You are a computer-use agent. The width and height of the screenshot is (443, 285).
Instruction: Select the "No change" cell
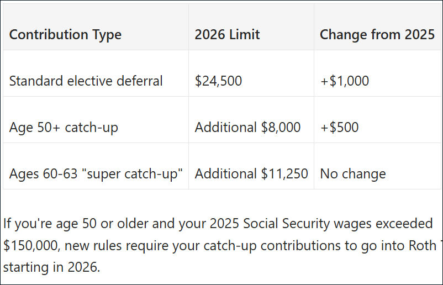click(352, 174)
